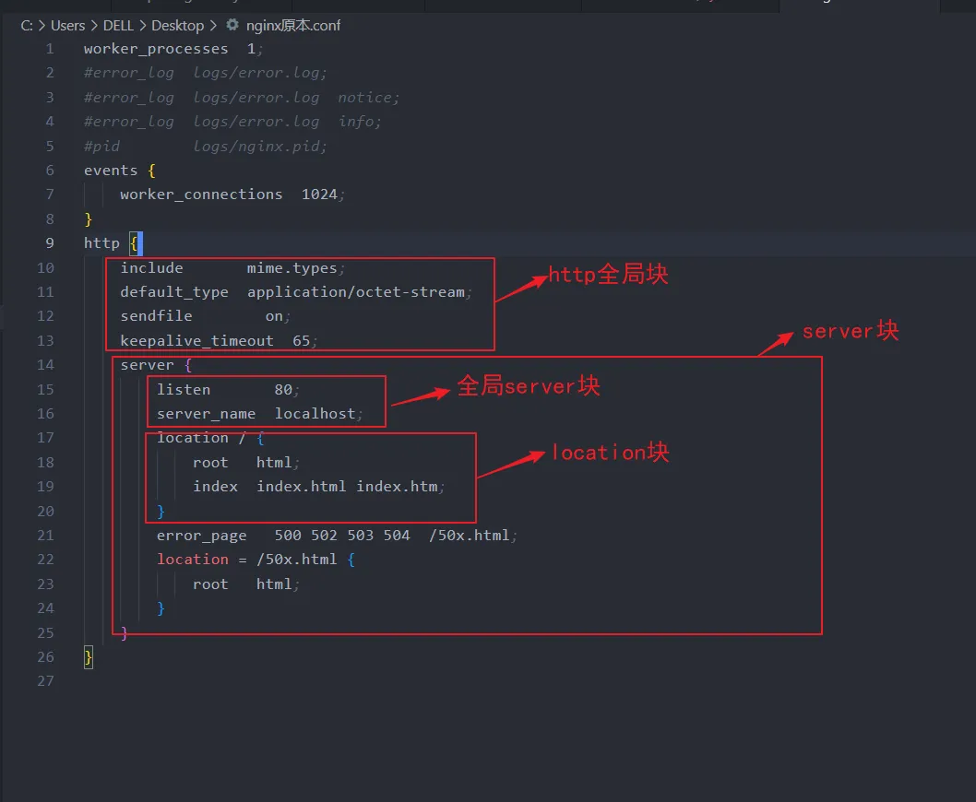Click the default_type directive
This screenshot has width=976, height=802.
click(173, 292)
